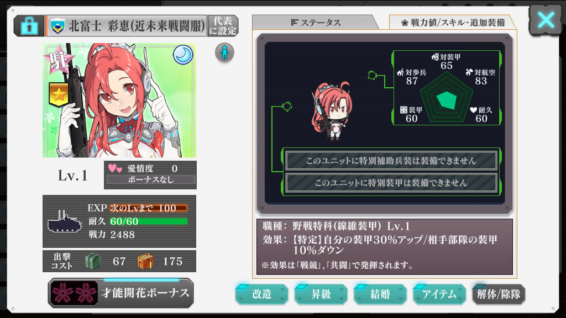Click the pink hearts affection icon
The width and height of the screenshot is (566, 318).
[x=115, y=168]
